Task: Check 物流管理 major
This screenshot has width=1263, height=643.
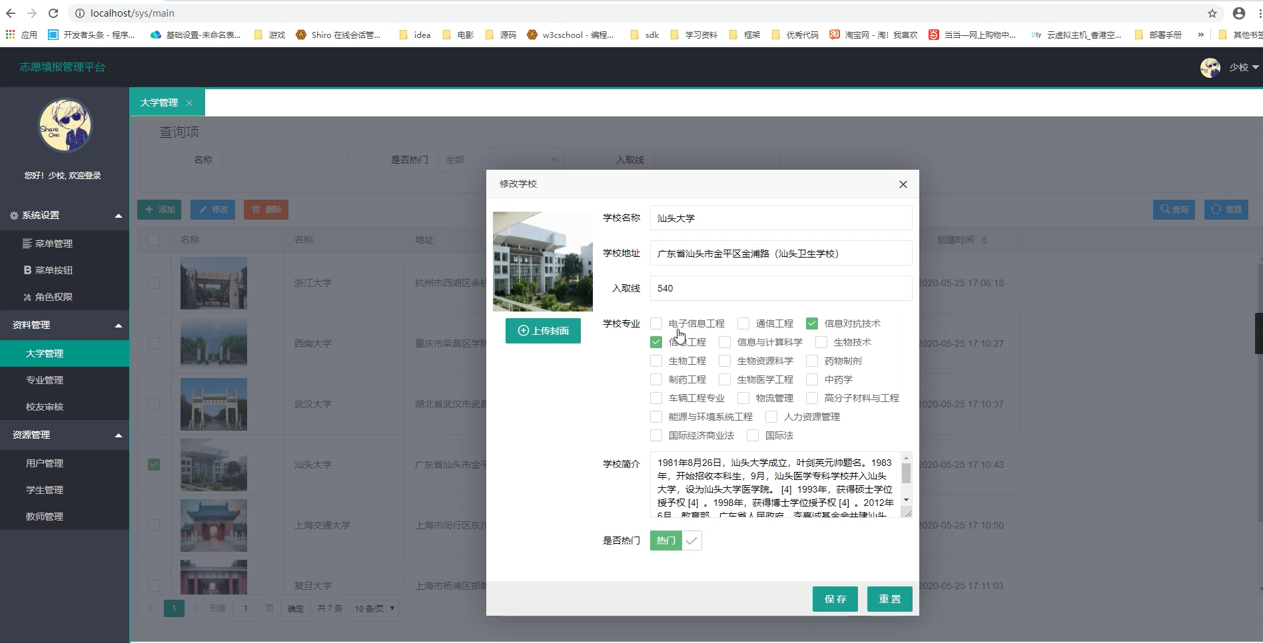Action: point(743,398)
